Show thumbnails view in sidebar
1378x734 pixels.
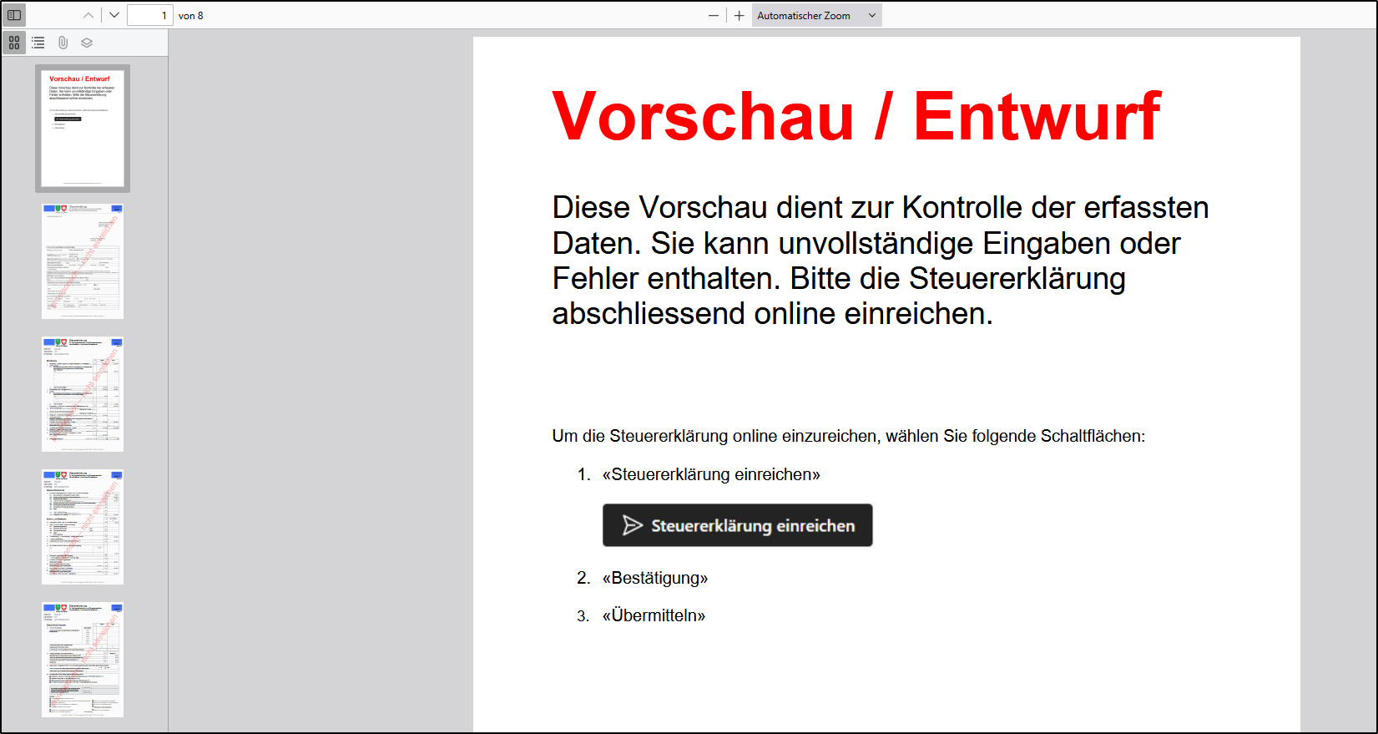tap(14, 43)
